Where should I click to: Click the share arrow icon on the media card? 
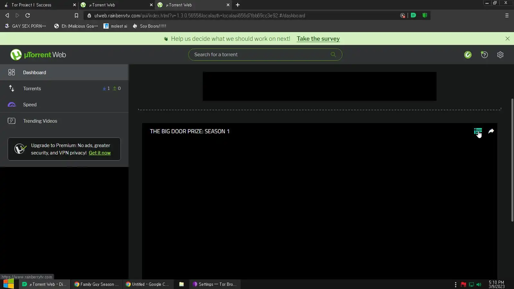click(491, 131)
